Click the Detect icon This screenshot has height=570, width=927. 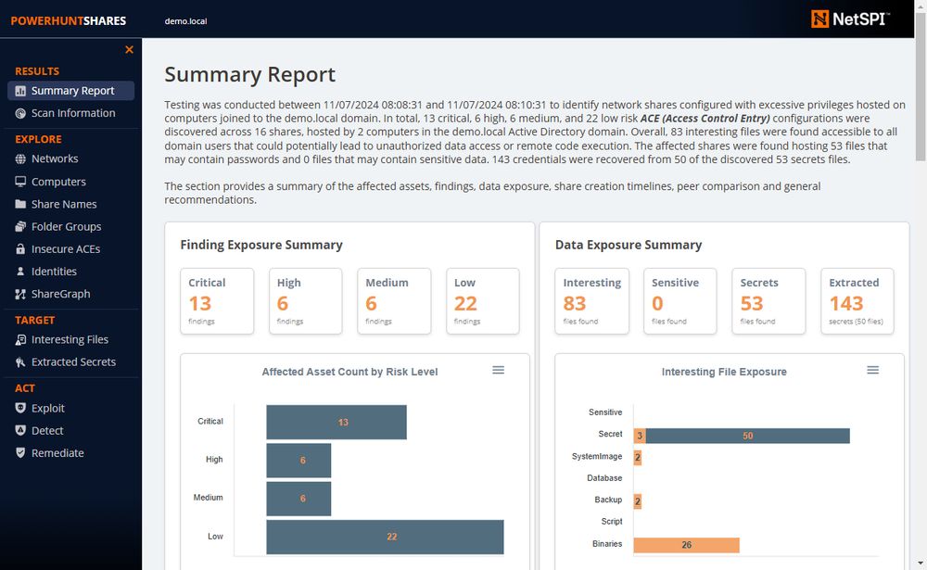click(x=20, y=430)
